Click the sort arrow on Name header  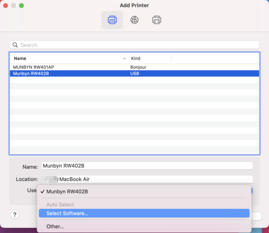124,59
